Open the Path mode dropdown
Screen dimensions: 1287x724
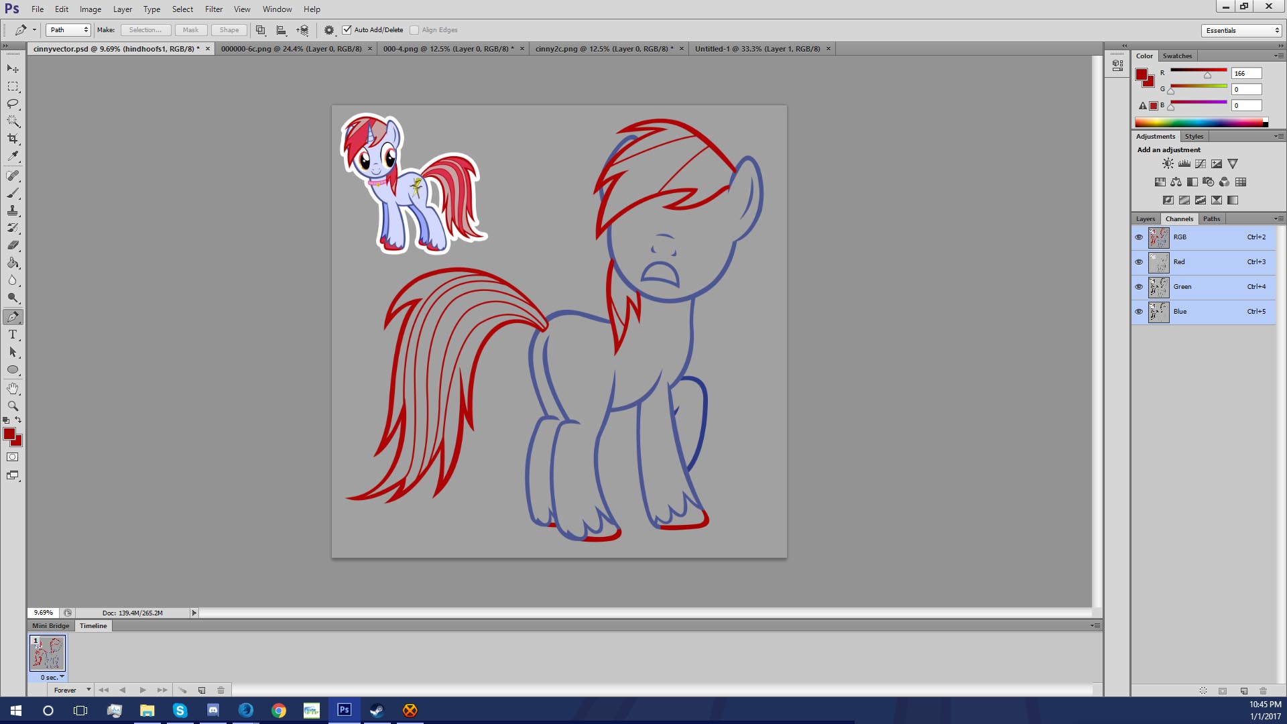68,30
